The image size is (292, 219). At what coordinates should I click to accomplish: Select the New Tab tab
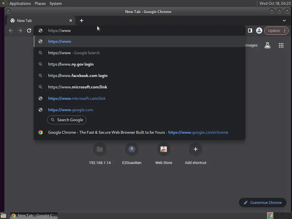tap(41, 21)
